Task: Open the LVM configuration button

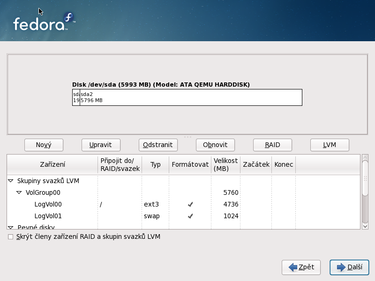Action: (330, 145)
